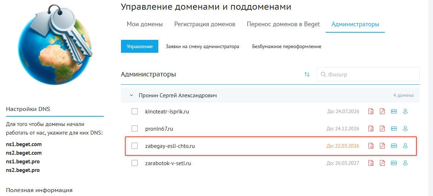
Task: Select the zabegay-esli-chto.ru checkbox
Action: (x=135, y=146)
